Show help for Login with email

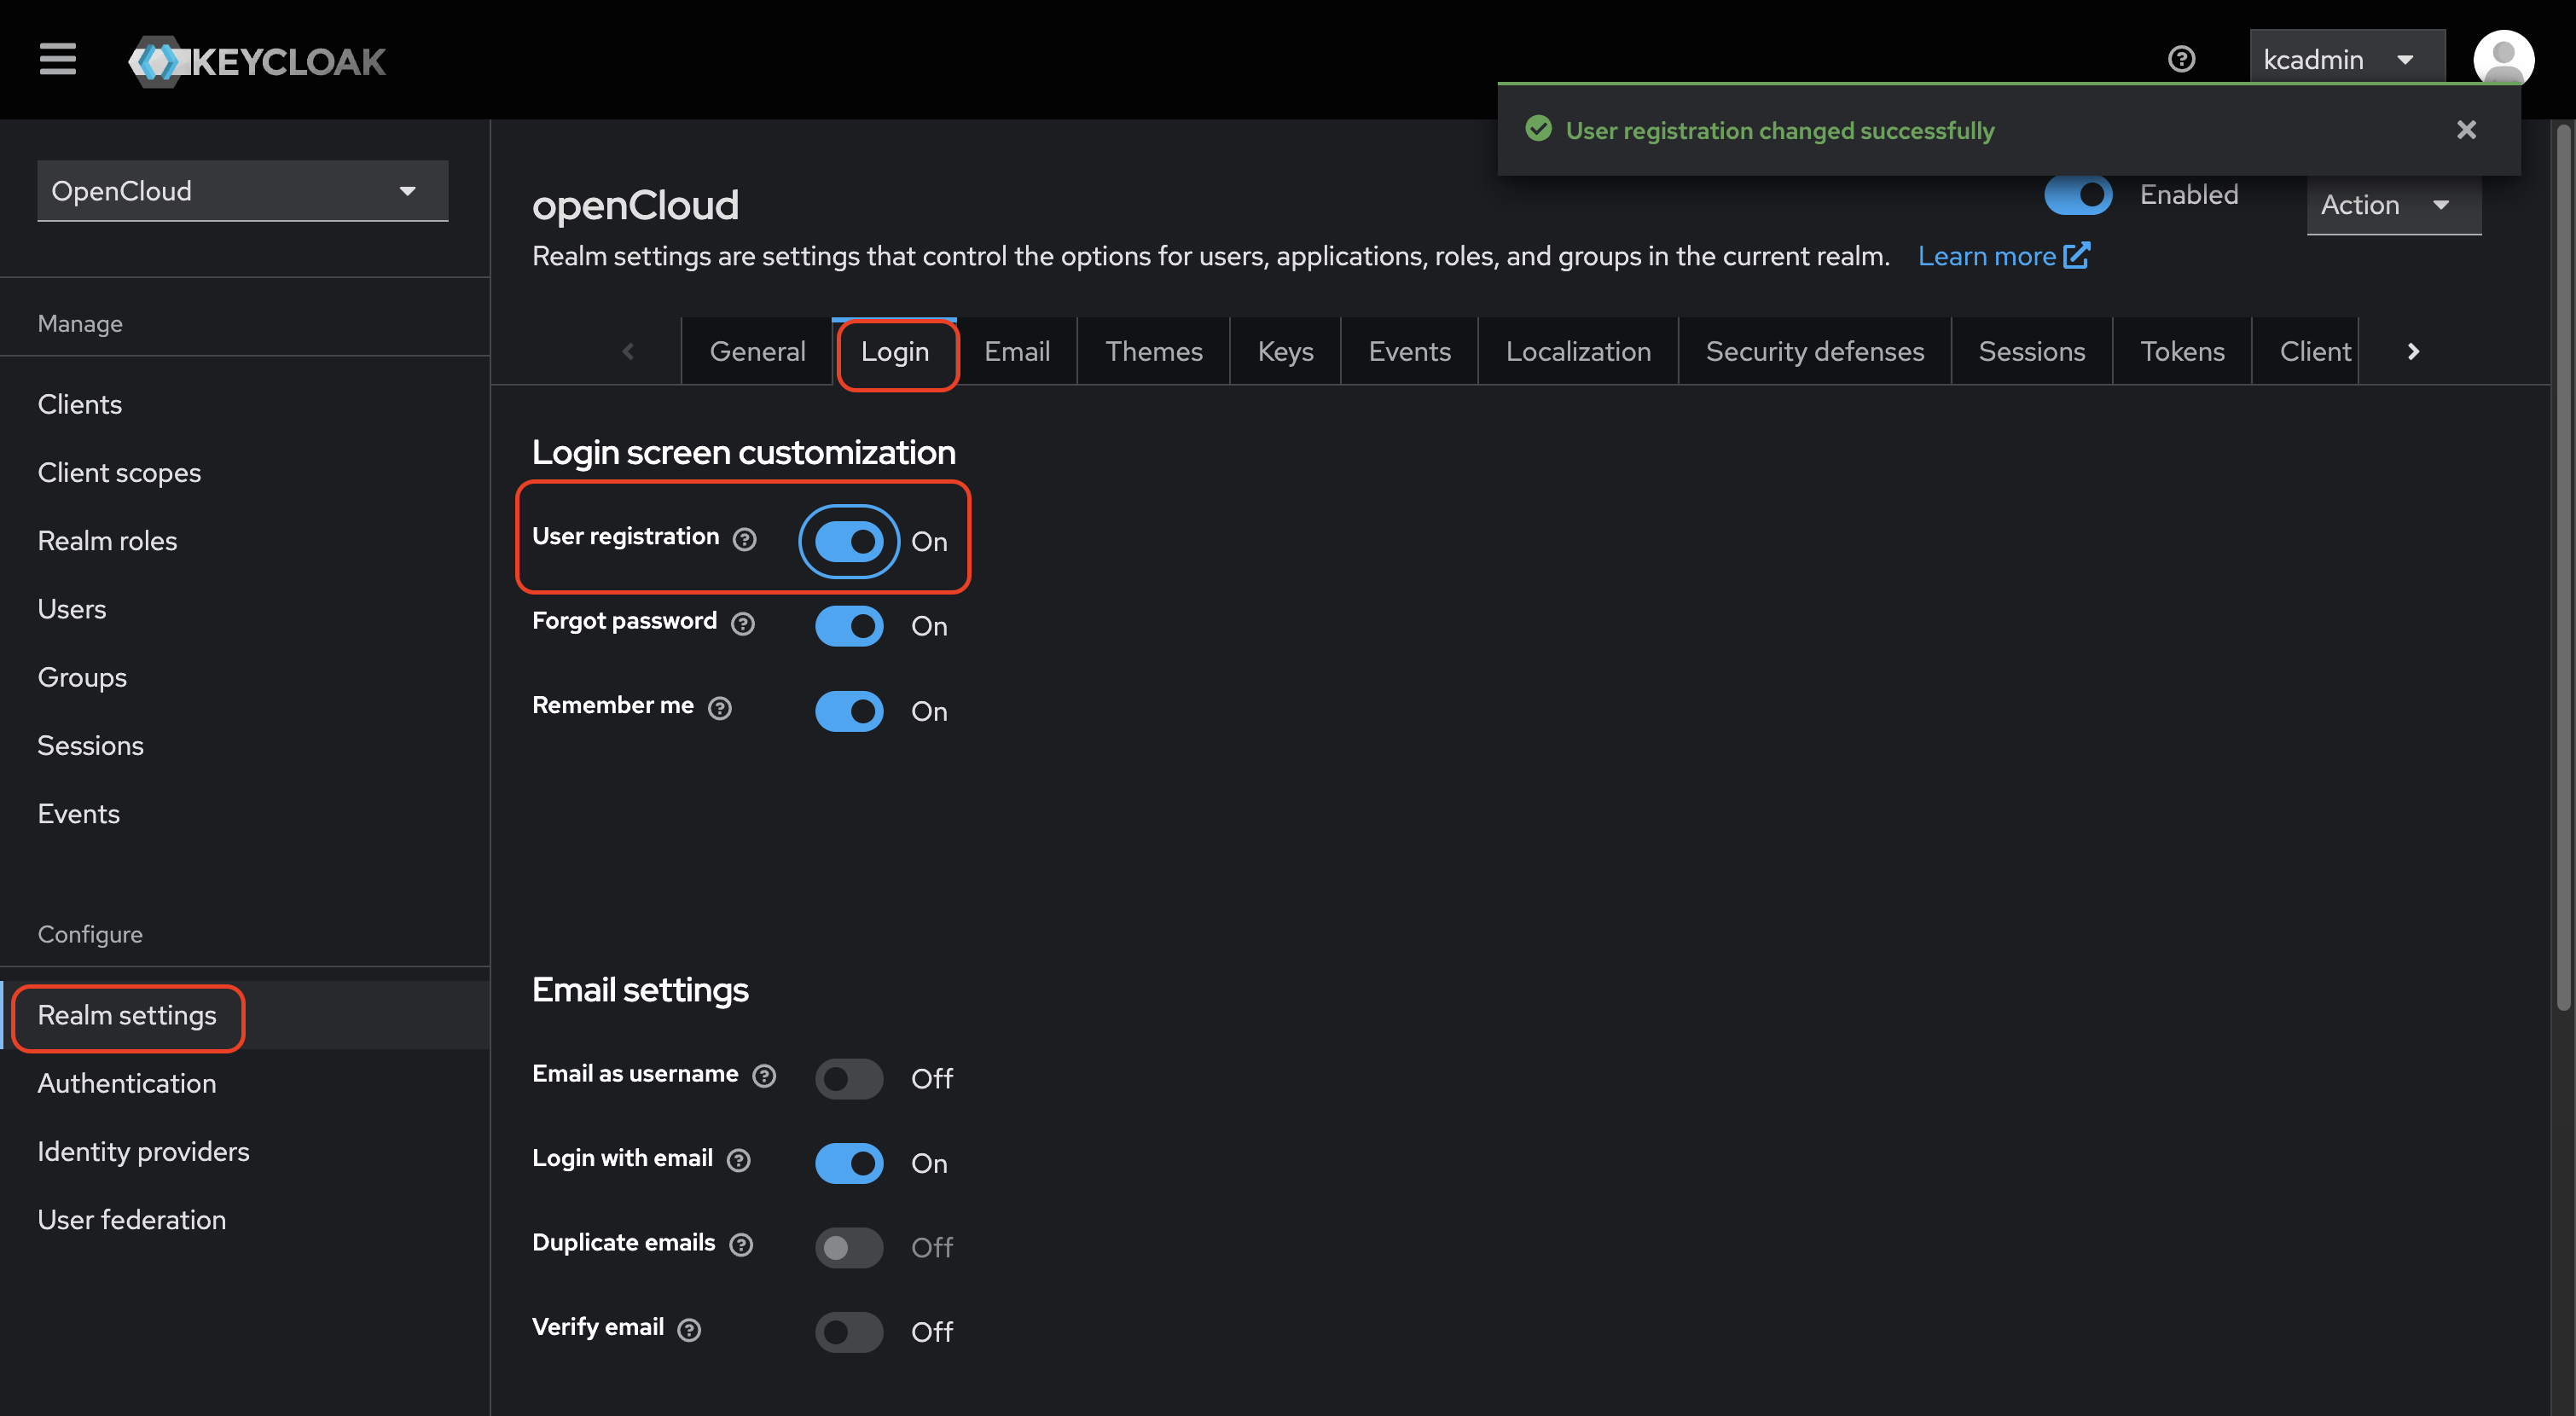[x=739, y=1160]
